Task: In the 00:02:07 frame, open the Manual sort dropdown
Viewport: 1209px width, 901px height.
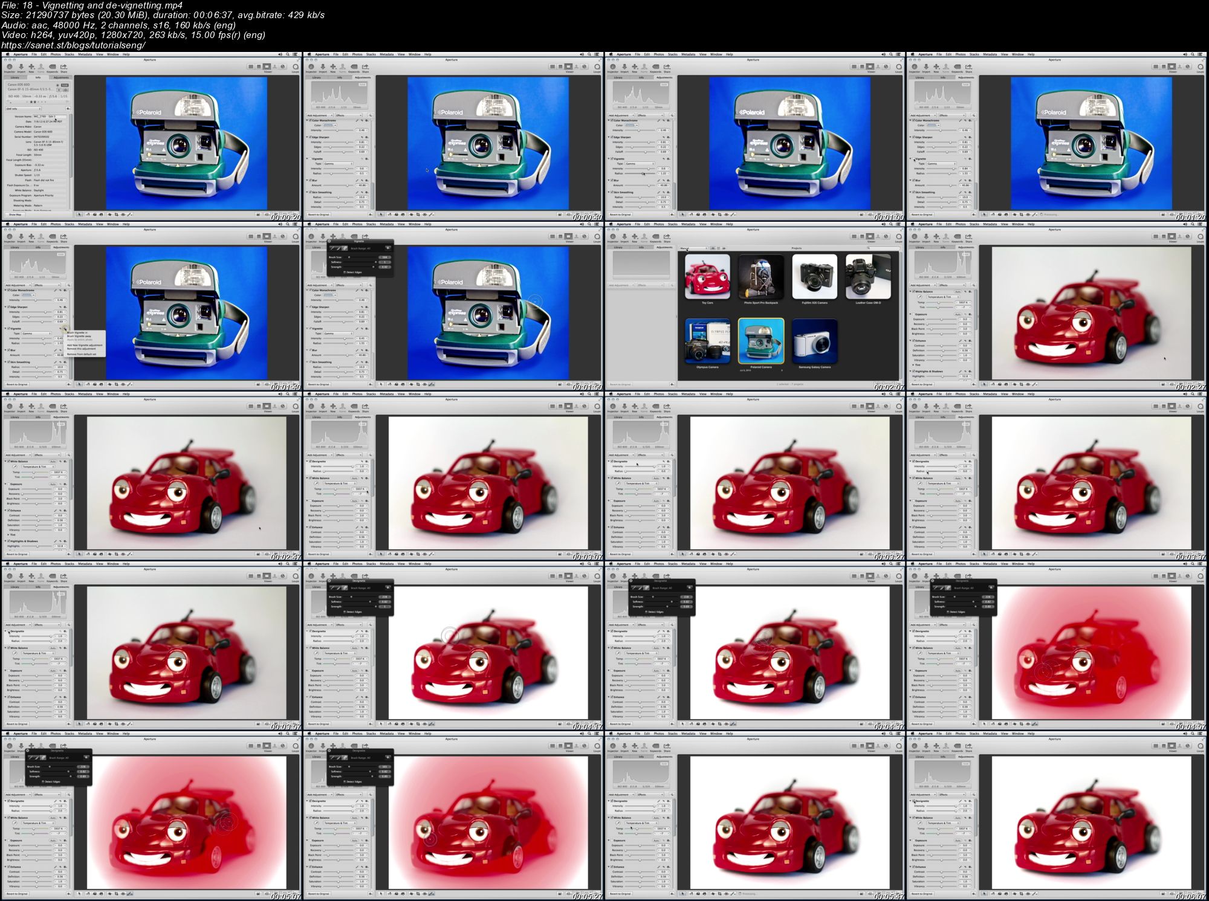Action: point(693,248)
